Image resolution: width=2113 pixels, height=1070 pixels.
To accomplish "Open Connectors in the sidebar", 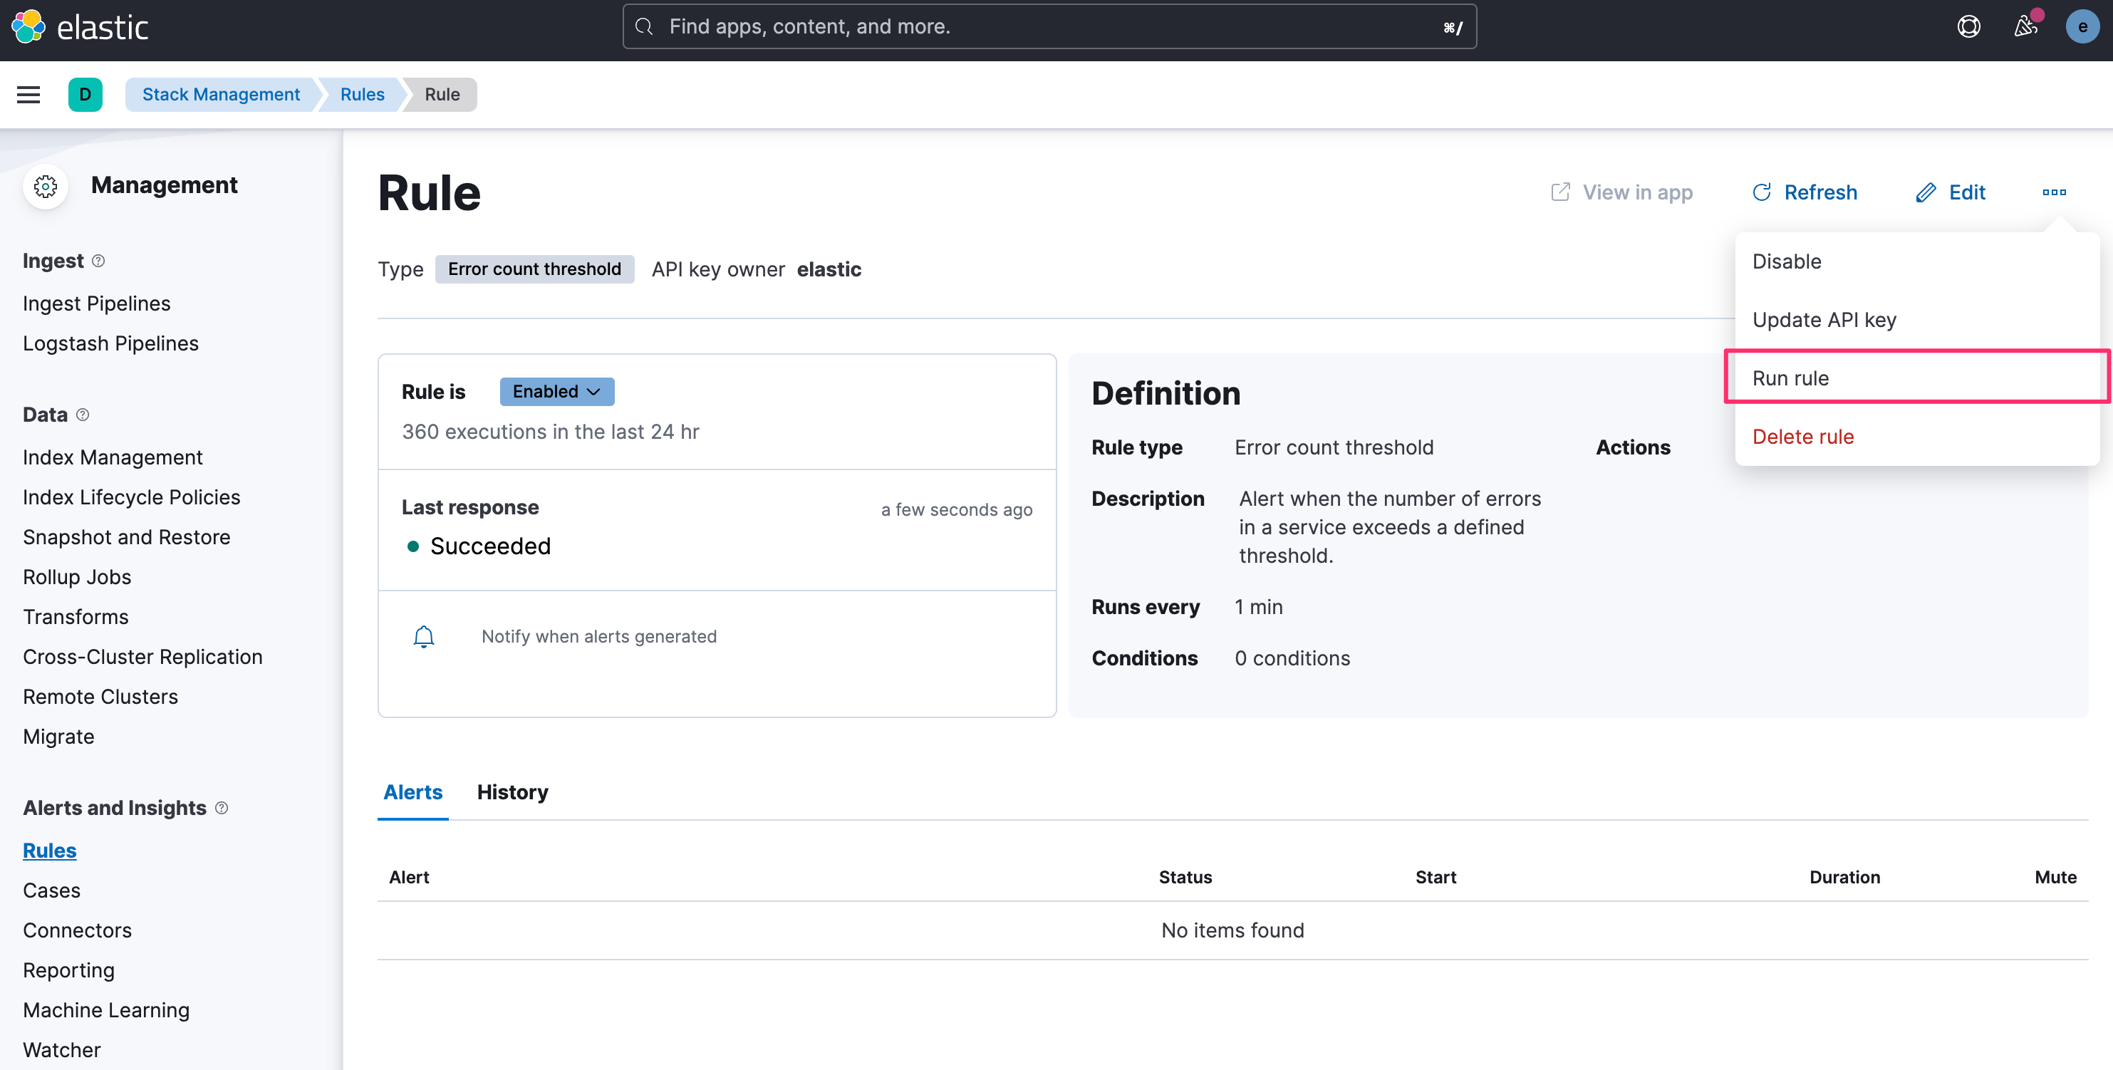I will (x=77, y=930).
